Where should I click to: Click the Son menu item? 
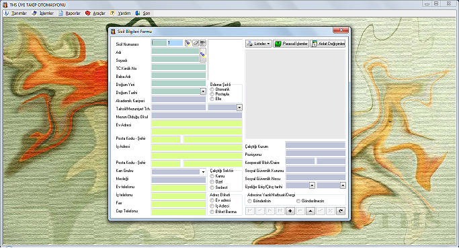(x=143, y=13)
